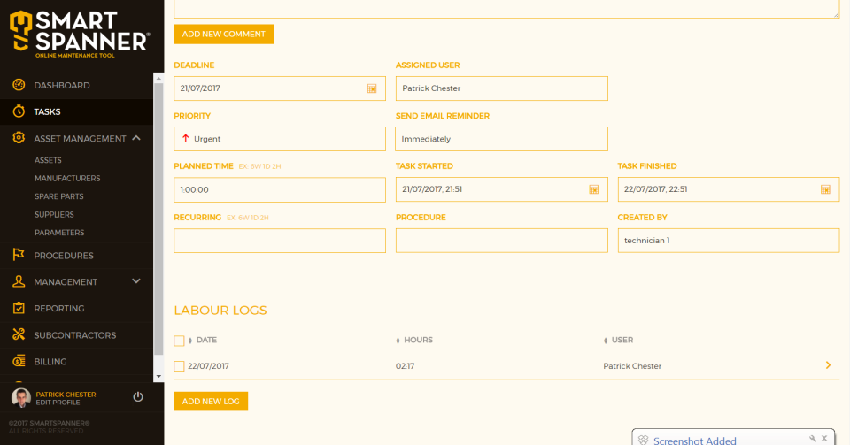850x445 pixels.
Task: Open the Deadline calendar picker icon
Action: tap(372, 88)
